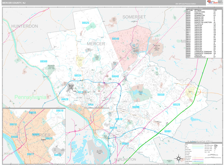
Task: Click HIGHTSTOWN row in ZIP index table
Action: (201, 12)
